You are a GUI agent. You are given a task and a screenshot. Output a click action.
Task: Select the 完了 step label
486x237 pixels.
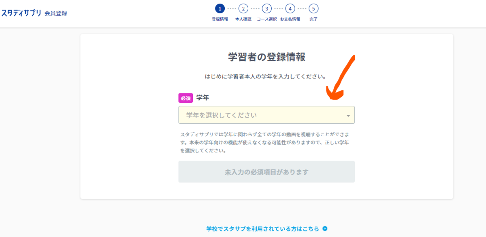click(x=313, y=18)
